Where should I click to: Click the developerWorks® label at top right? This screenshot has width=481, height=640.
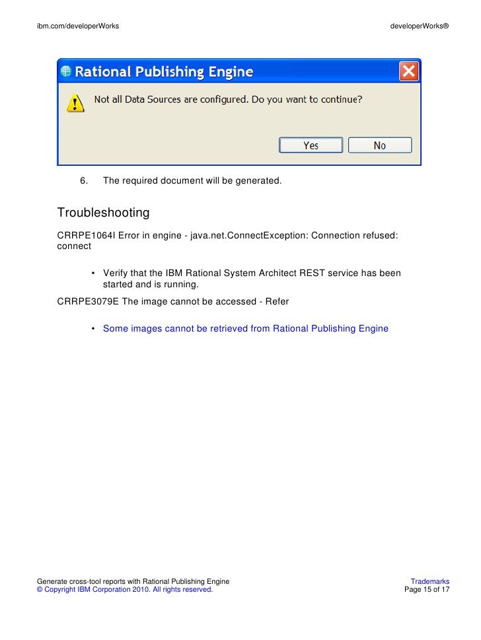(x=420, y=26)
